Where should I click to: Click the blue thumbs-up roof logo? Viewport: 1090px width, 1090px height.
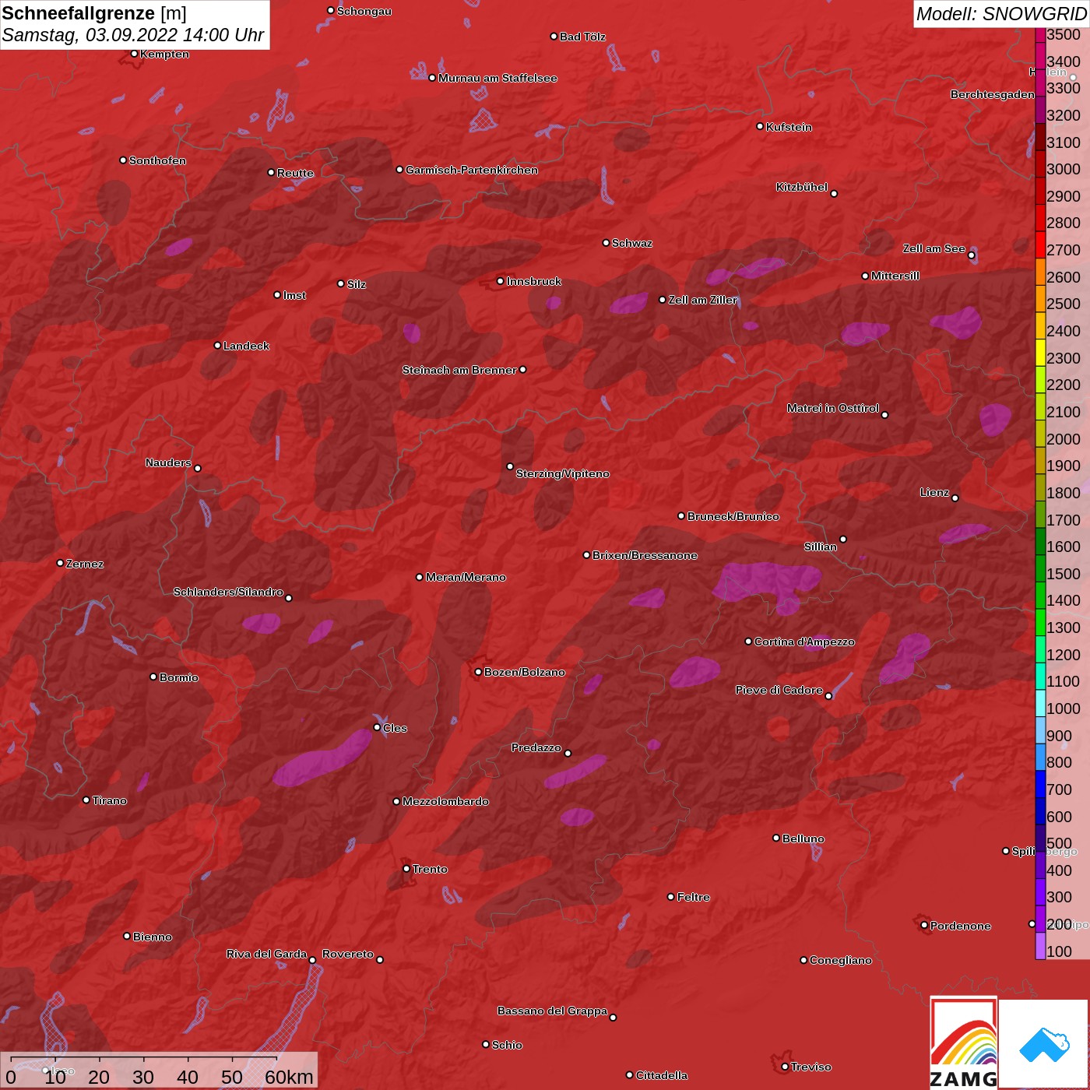[1043, 1043]
